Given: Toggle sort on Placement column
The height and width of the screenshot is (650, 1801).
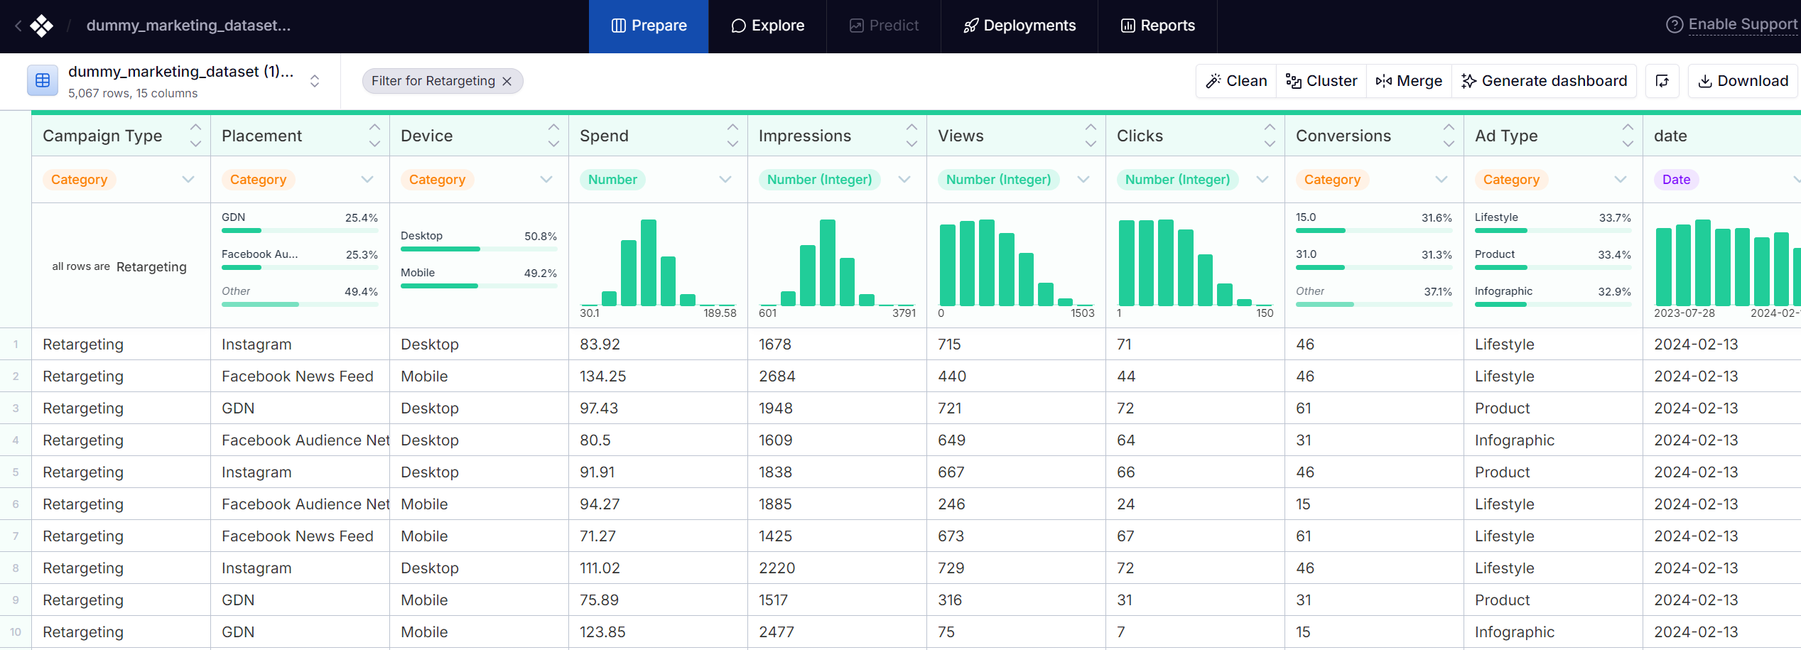Looking at the screenshot, I should [374, 135].
